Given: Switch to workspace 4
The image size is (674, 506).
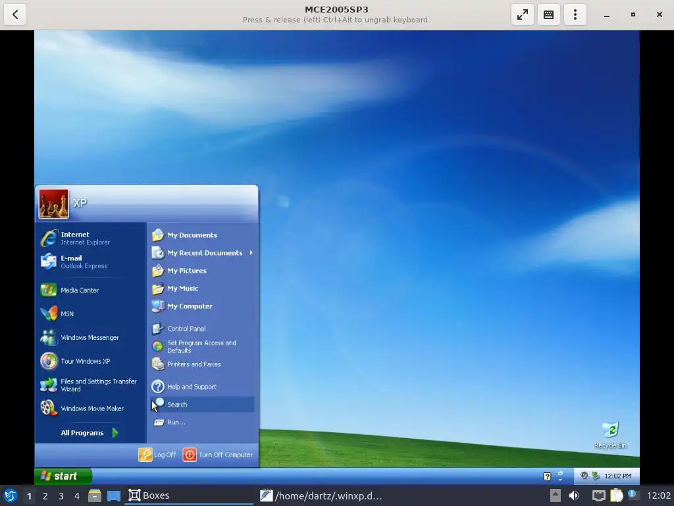Looking at the screenshot, I should pos(77,496).
